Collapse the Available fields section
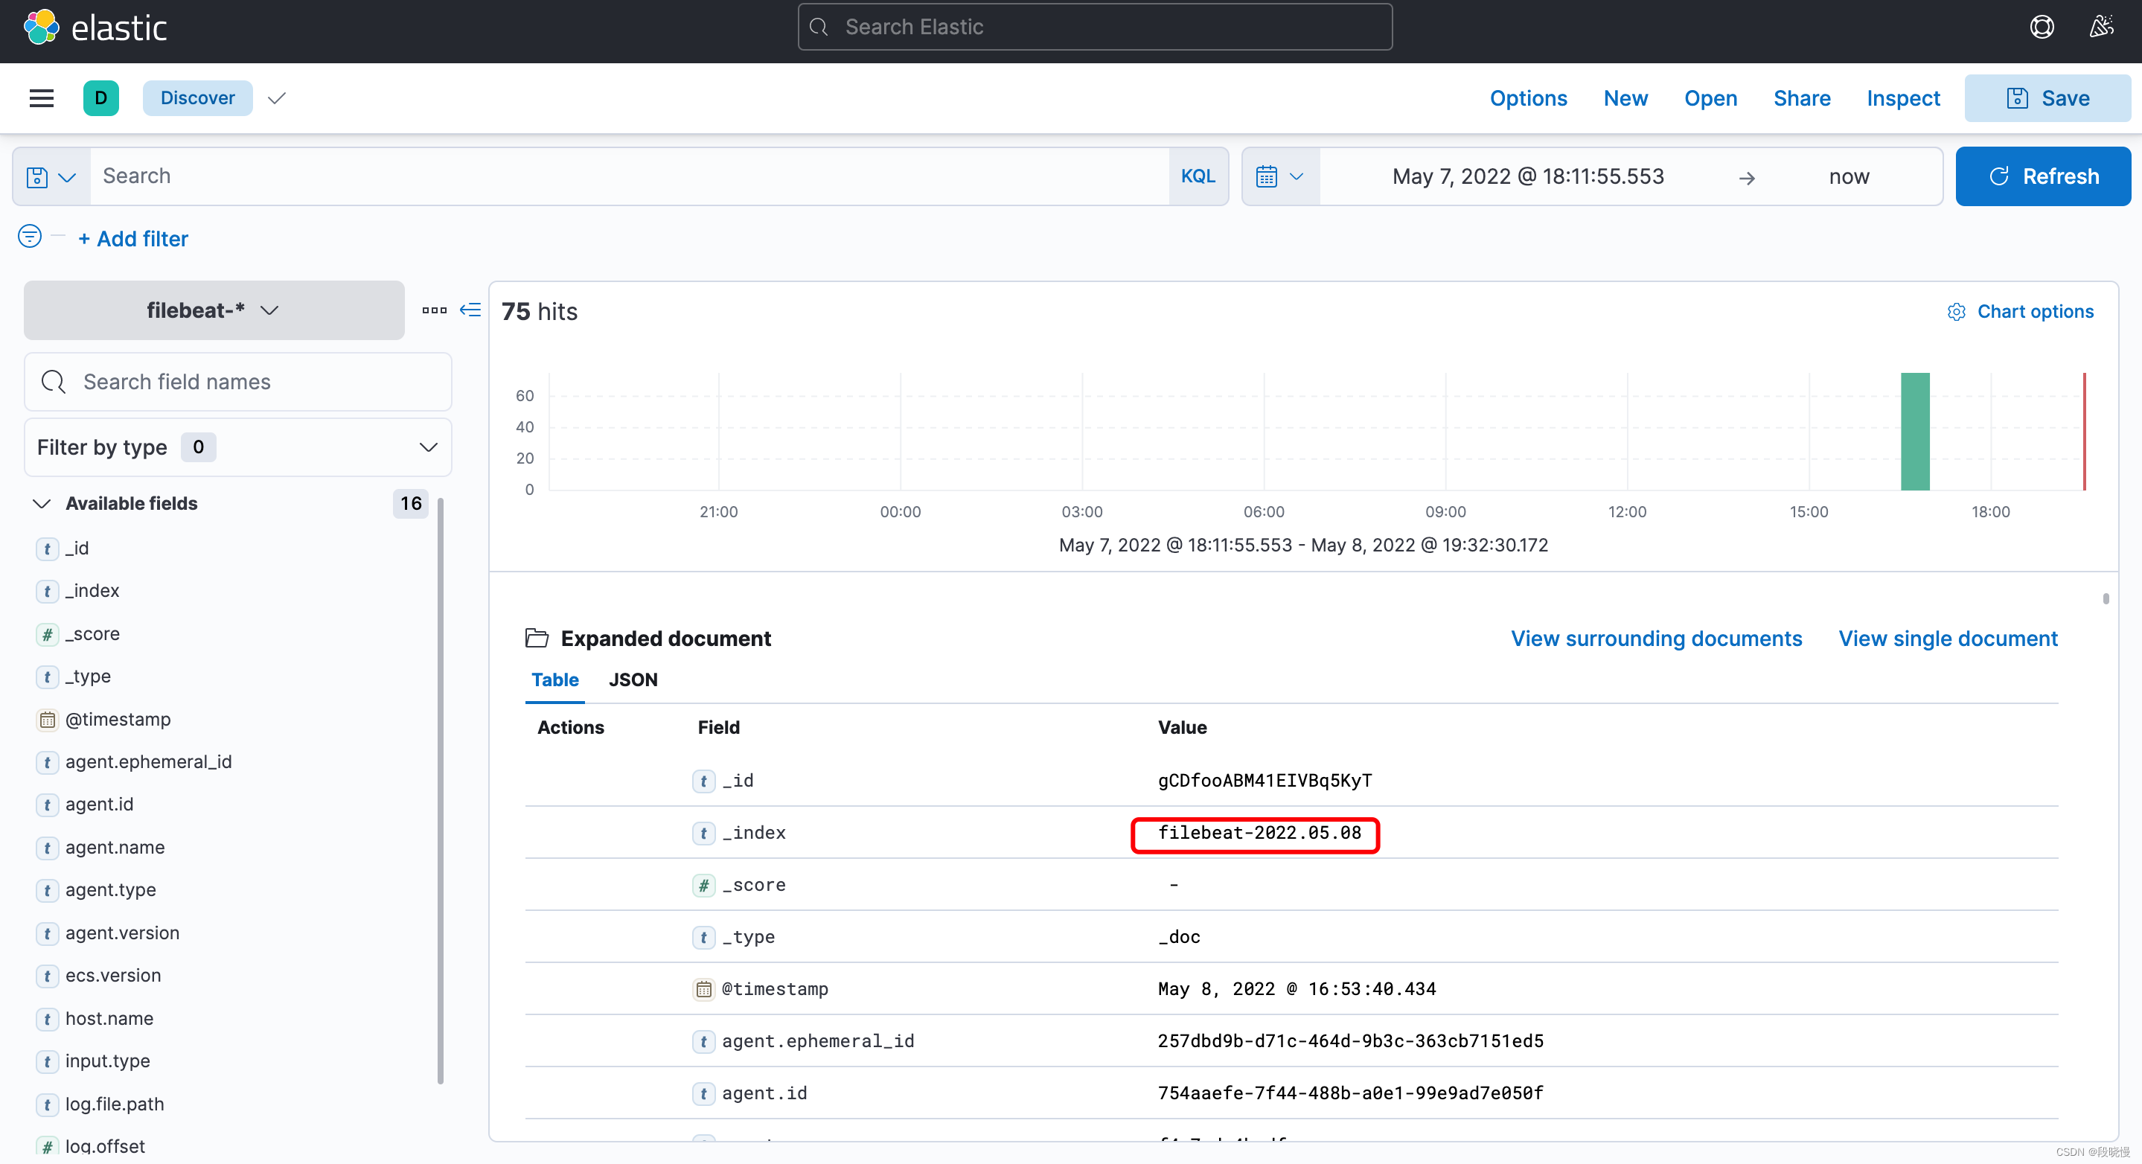2142x1164 pixels. tap(42, 504)
